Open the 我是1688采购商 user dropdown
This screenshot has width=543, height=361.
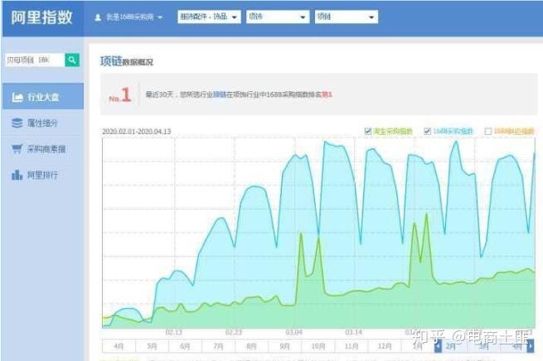tap(128, 17)
